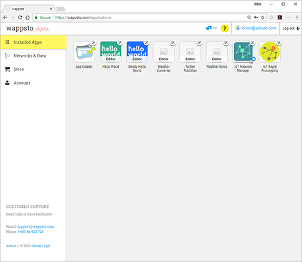The height and width of the screenshot is (262, 302).
Task: Open the brian@seluxit.com account link
Action: [x=259, y=28]
